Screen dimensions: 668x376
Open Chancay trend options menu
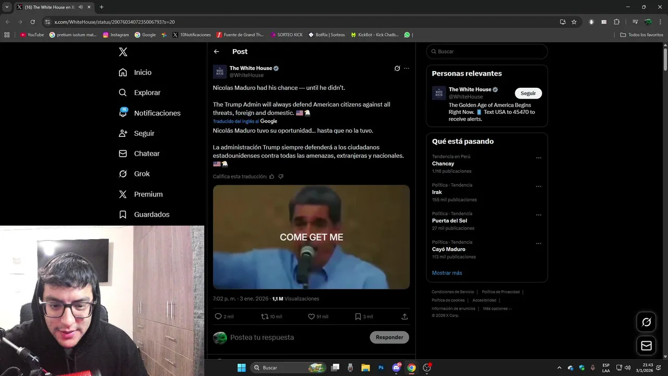coord(539,158)
